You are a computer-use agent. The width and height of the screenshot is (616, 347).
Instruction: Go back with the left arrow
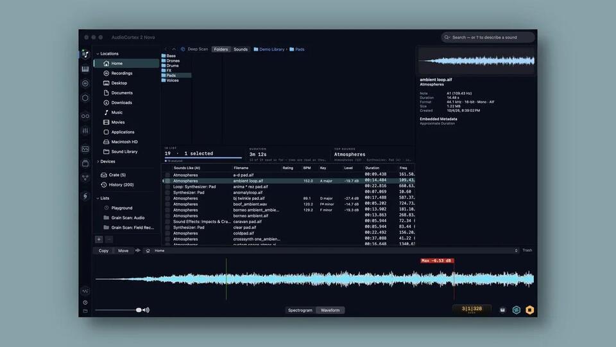tap(166, 49)
